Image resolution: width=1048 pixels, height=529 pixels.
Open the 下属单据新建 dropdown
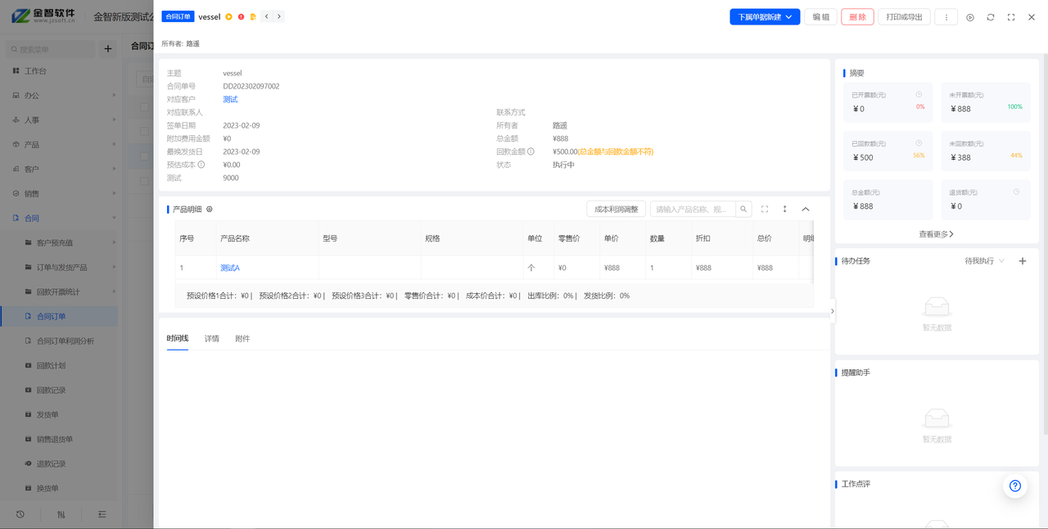click(x=765, y=17)
